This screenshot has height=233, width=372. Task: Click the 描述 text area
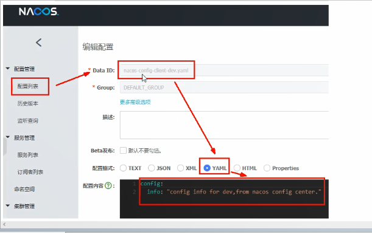pyautogui.click(x=224, y=125)
